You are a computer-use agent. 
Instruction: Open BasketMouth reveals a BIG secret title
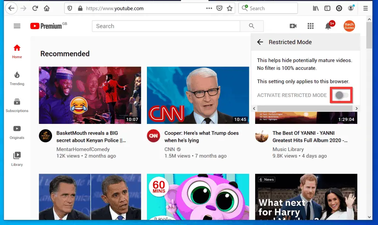(91, 137)
